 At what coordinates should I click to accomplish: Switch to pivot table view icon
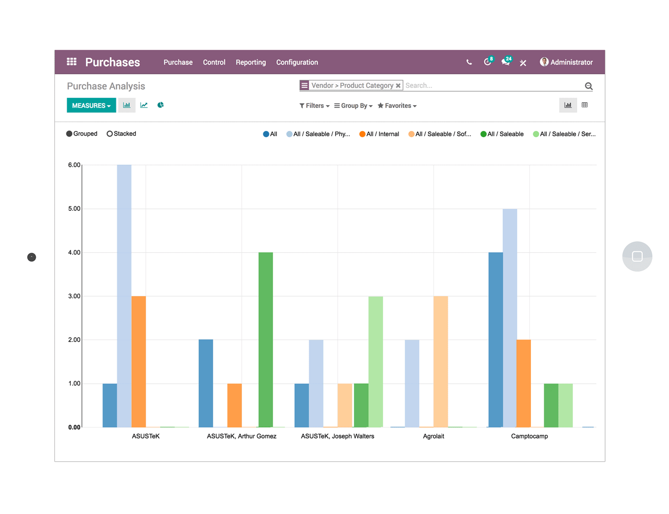click(585, 105)
